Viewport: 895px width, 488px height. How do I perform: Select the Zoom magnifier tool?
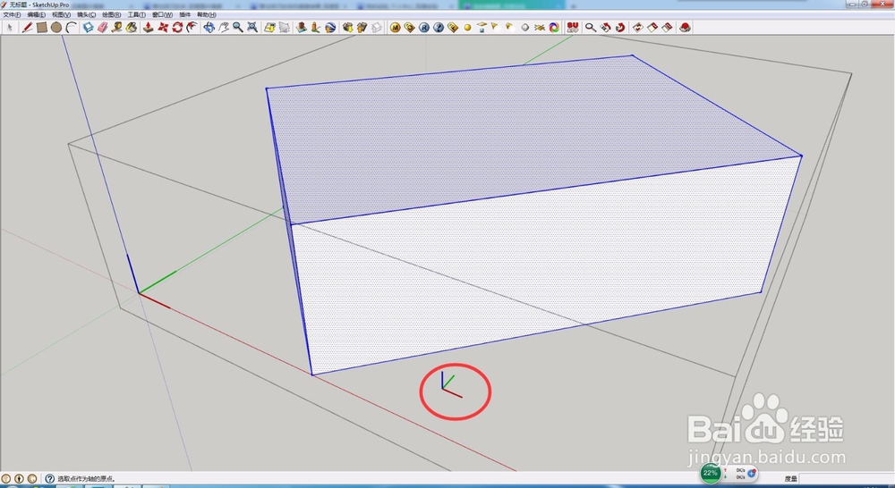point(237,28)
